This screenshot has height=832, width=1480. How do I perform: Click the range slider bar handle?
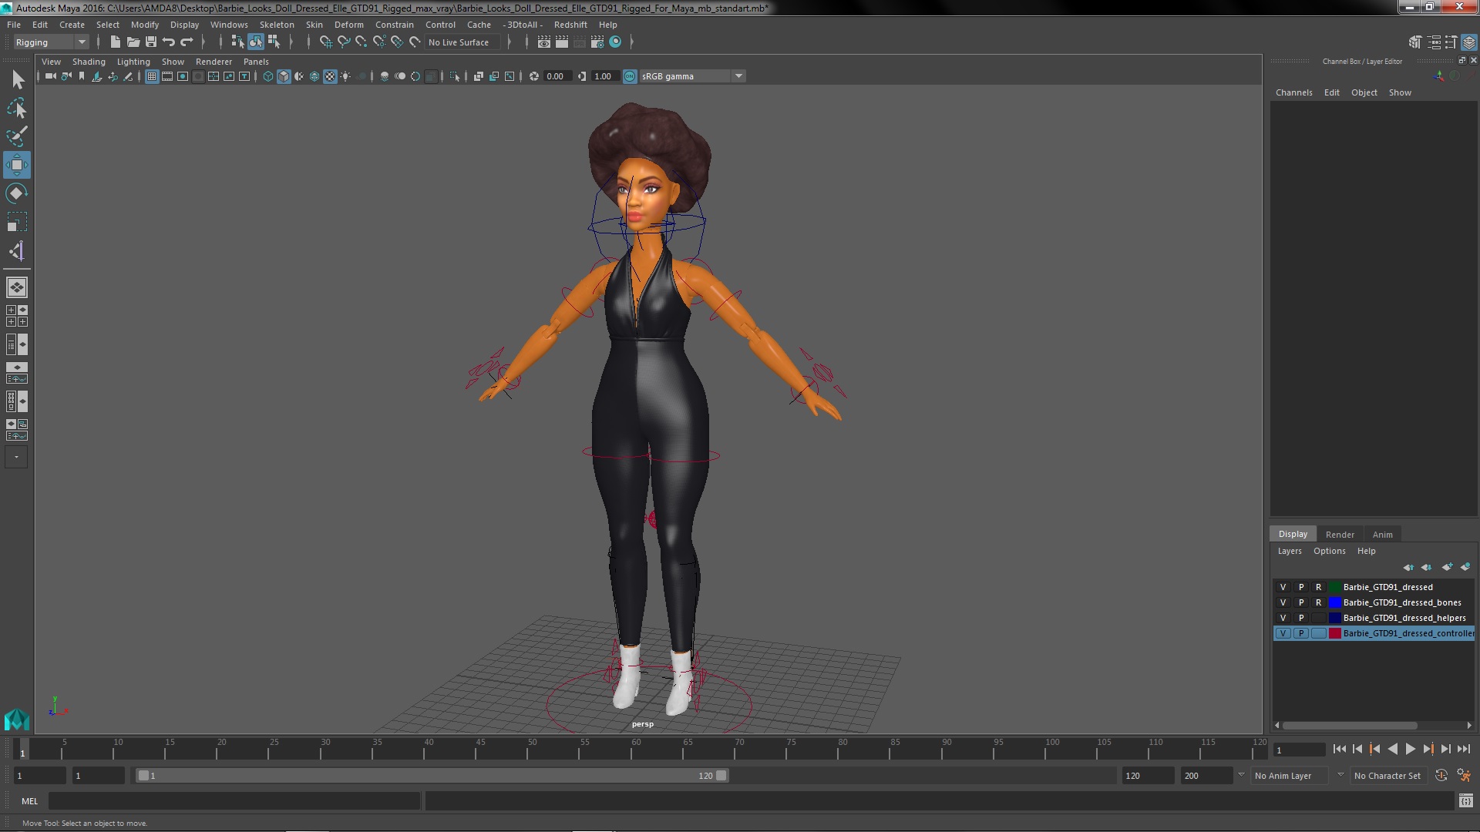432,776
